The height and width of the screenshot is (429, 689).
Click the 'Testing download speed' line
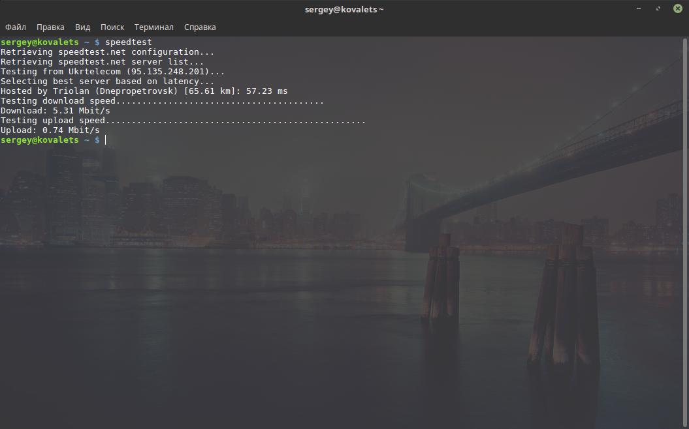point(162,101)
